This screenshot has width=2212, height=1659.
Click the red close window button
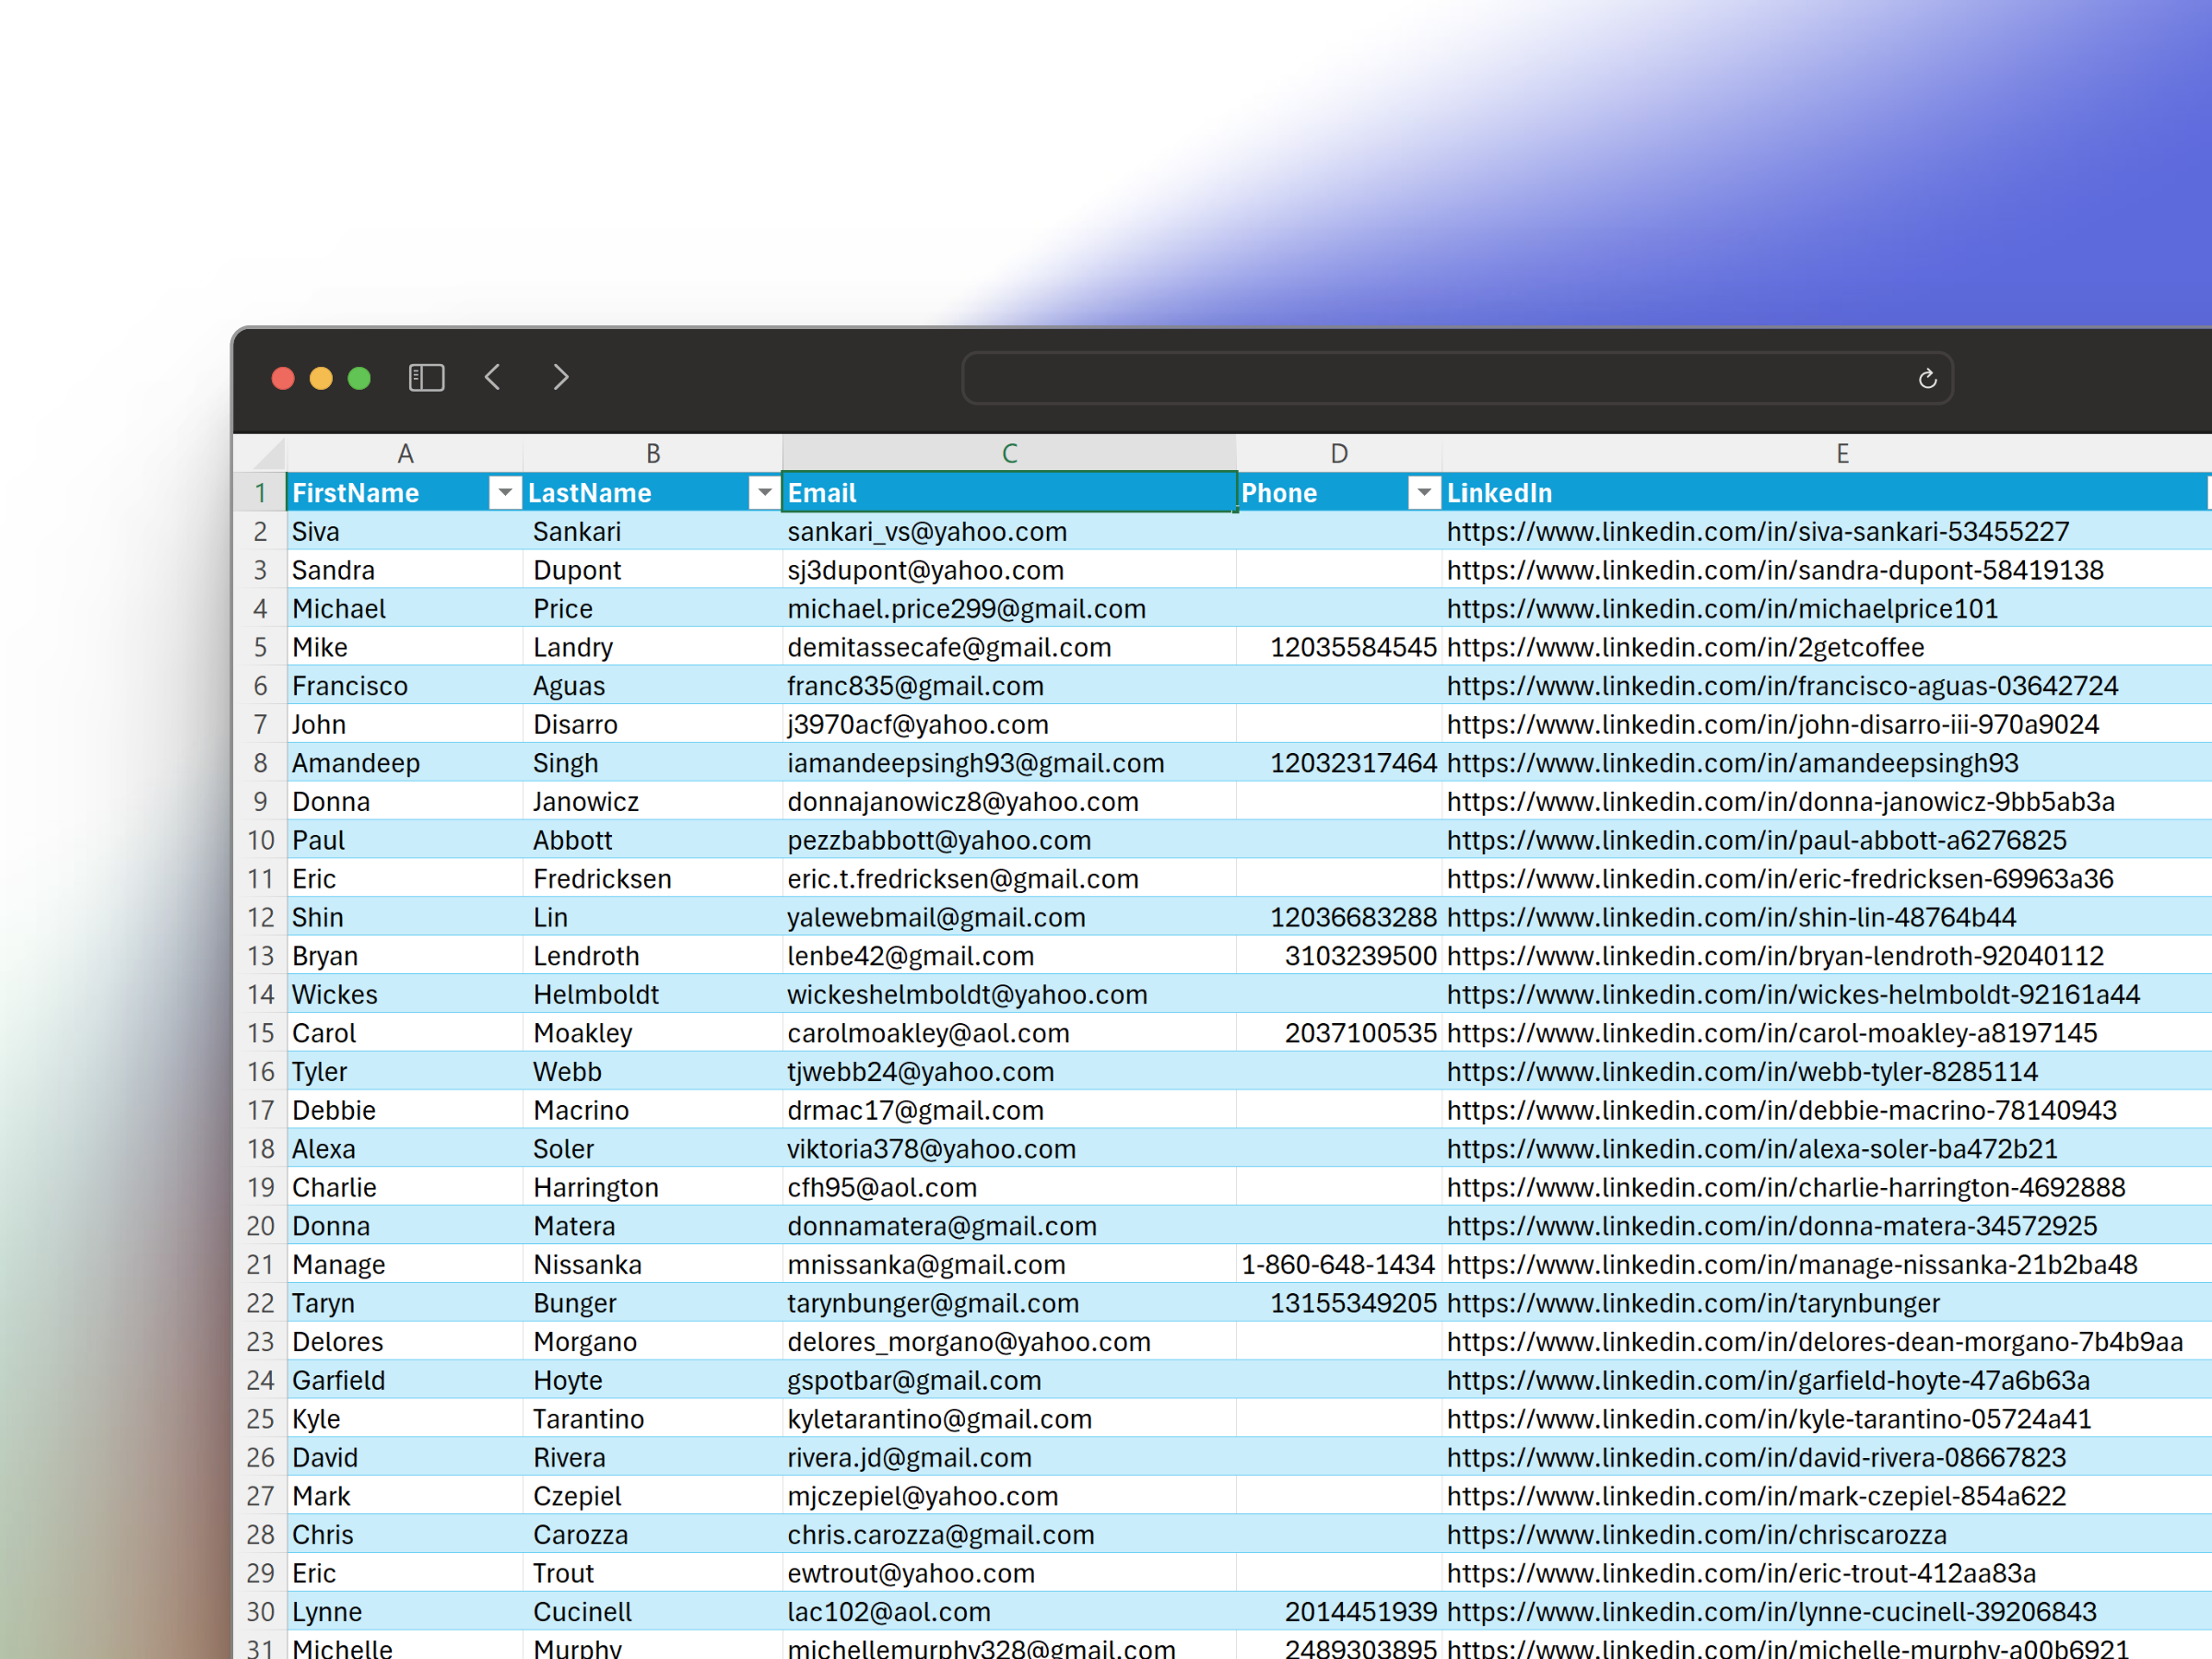(x=283, y=378)
